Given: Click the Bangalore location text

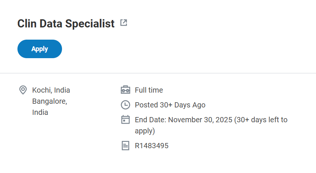Looking at the screenshot, I should (49, 101).
